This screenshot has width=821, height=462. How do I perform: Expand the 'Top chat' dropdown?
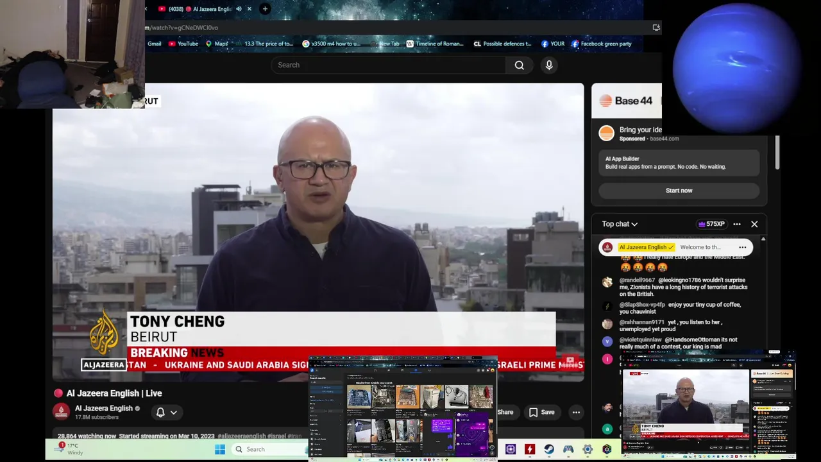620,224
